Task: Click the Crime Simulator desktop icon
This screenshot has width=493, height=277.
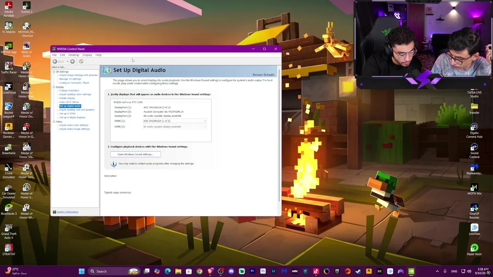Action: coord(8,171)
